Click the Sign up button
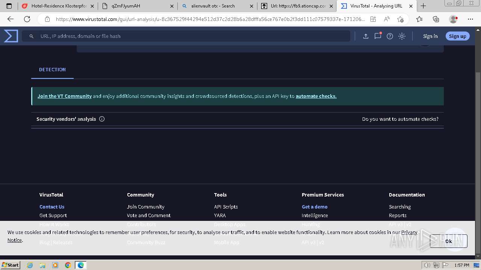Viewport: 481px width, 270px height. 457,36
